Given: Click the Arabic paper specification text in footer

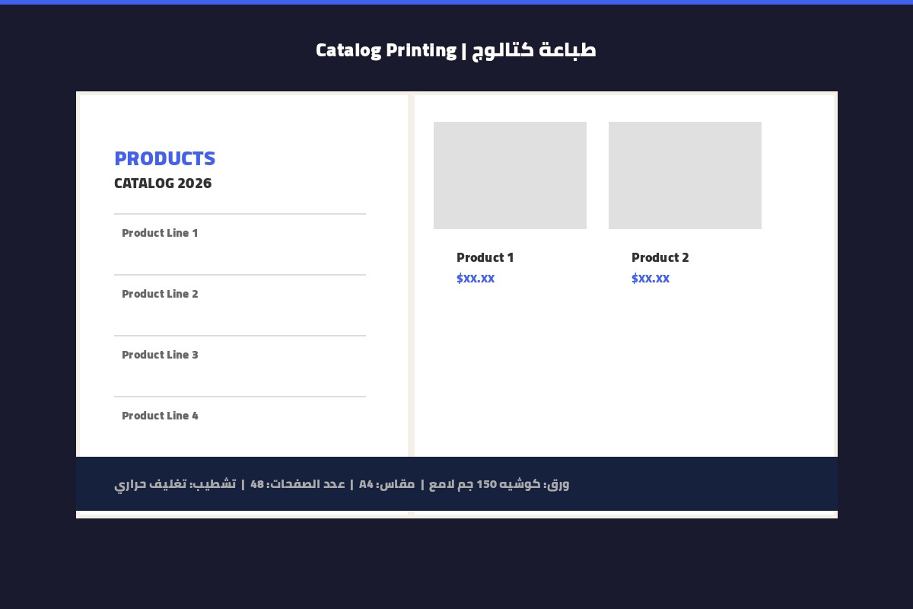Looking at the screenshot, I should click(x=499, y=484).
